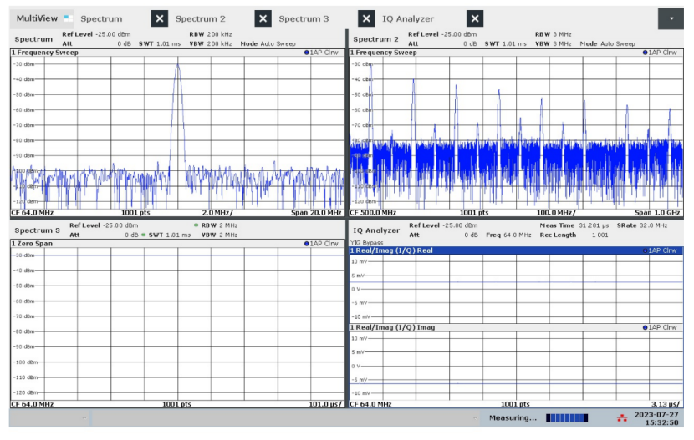694x440 pixels.
Task: Select the Spectrum window title label
Action: pos(33,39)
